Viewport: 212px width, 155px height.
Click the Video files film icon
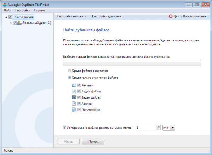[74, 97]
